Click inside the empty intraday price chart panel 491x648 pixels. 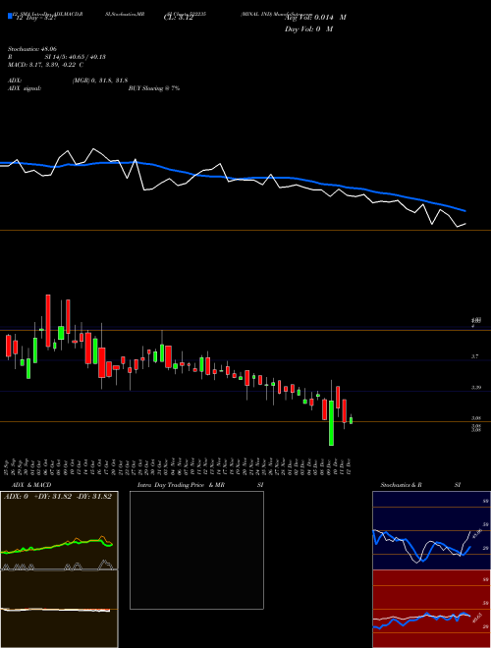[x=196, y=550]
